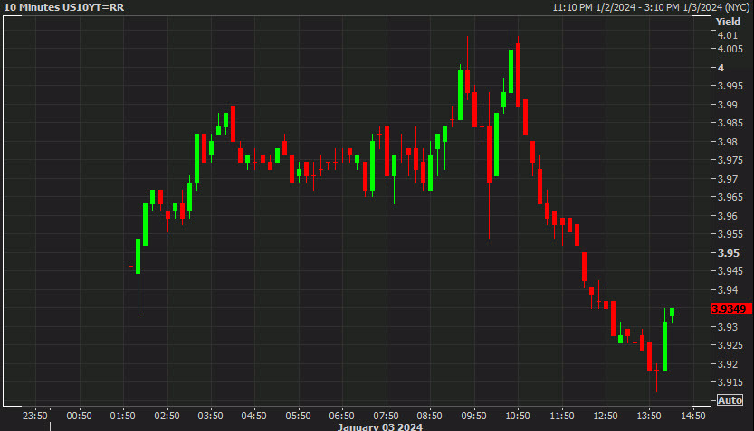Click the 3.96 yield axis label
754x431 pixels.
(x=728, y=215)
